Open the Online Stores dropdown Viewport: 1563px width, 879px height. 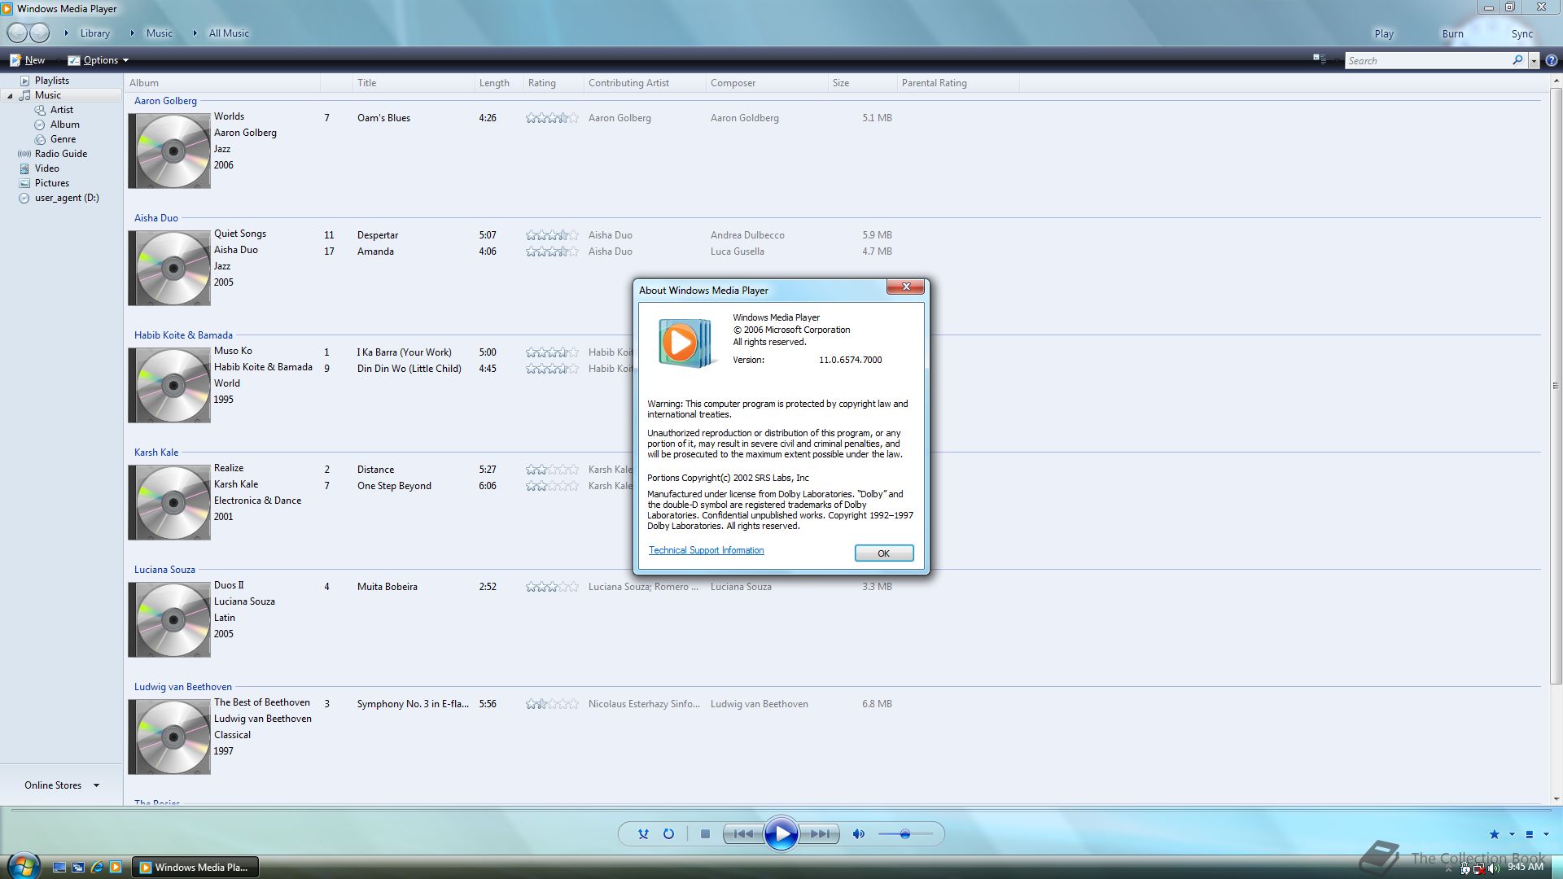[61, 785]
